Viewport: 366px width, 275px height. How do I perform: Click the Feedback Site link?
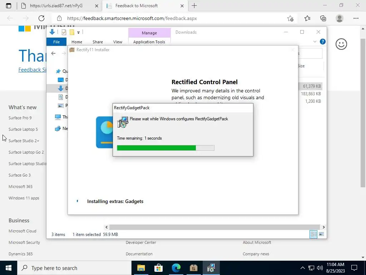(33, 70)
